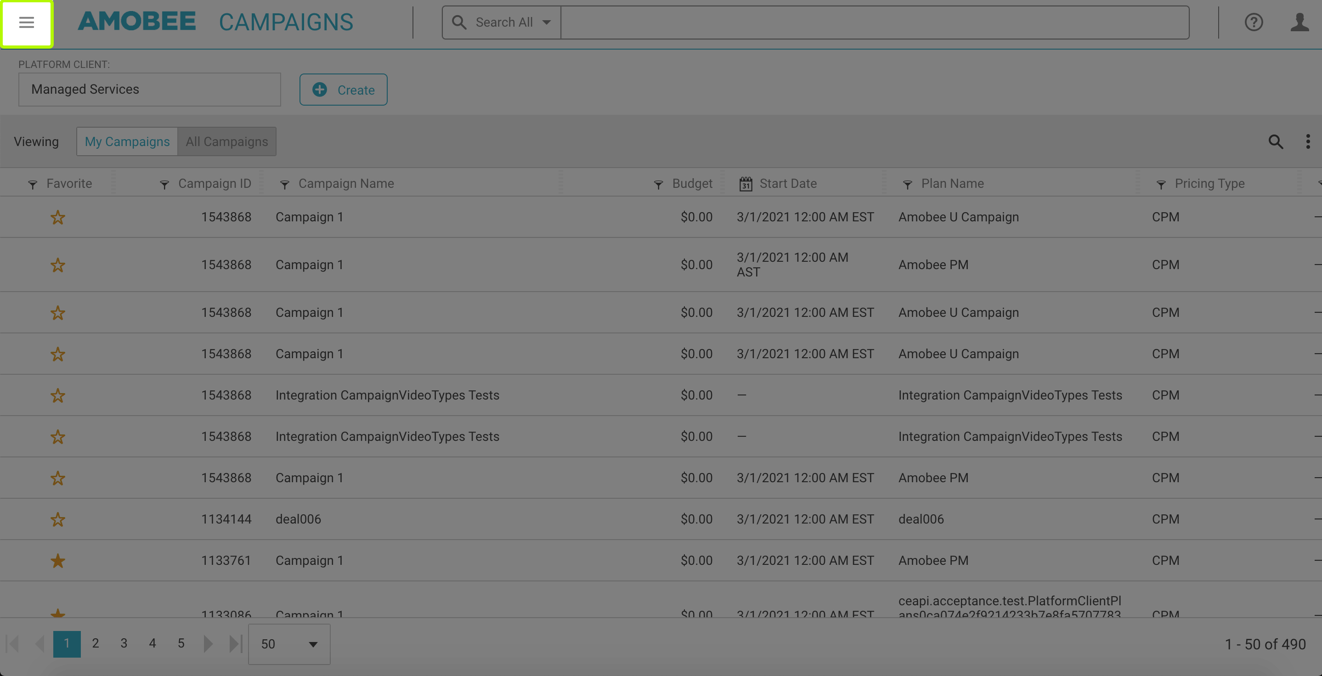Click Campaign ID column header label
The image size is (1322, 676).
[215, 184]
